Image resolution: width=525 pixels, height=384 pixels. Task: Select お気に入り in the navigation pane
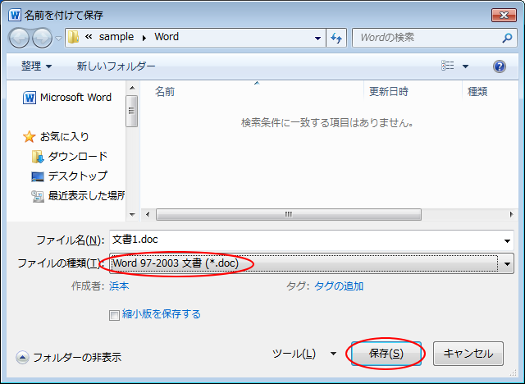(x=57, y=136)
